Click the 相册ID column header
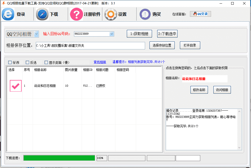251x168 pixels. pos(88,70)
